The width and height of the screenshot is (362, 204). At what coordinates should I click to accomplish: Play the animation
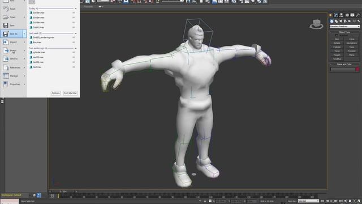point(332,201)
